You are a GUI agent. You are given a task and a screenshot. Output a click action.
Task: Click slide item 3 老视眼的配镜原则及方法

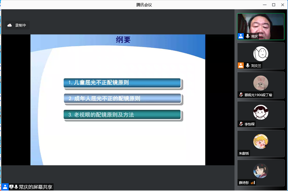122,115
